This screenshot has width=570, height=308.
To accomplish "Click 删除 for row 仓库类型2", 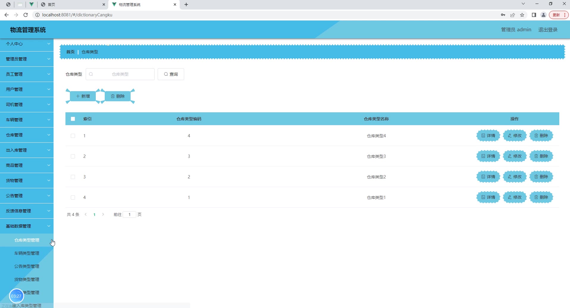I will pos(541,177).
